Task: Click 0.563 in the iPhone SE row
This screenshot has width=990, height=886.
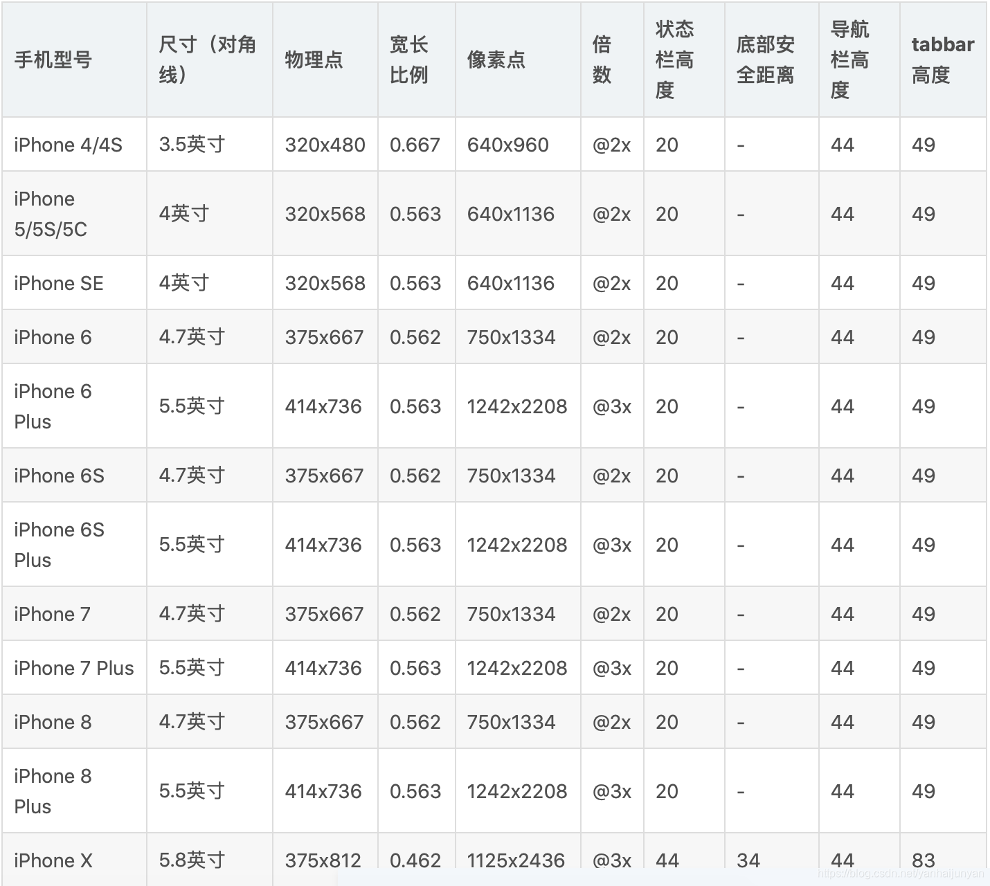Action: [x=415, y=283]
